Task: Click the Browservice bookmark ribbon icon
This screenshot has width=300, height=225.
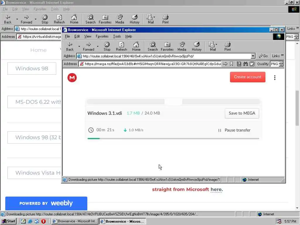Action: (231, 64)
